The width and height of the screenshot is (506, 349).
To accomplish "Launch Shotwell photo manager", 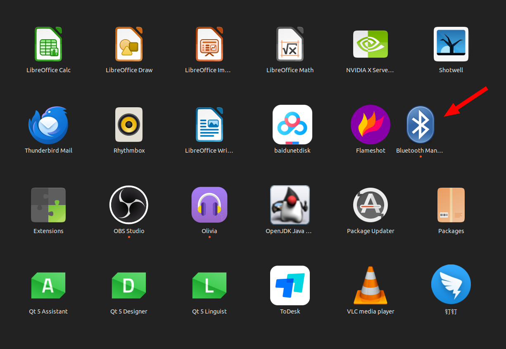I will click(x=451, y=44).
